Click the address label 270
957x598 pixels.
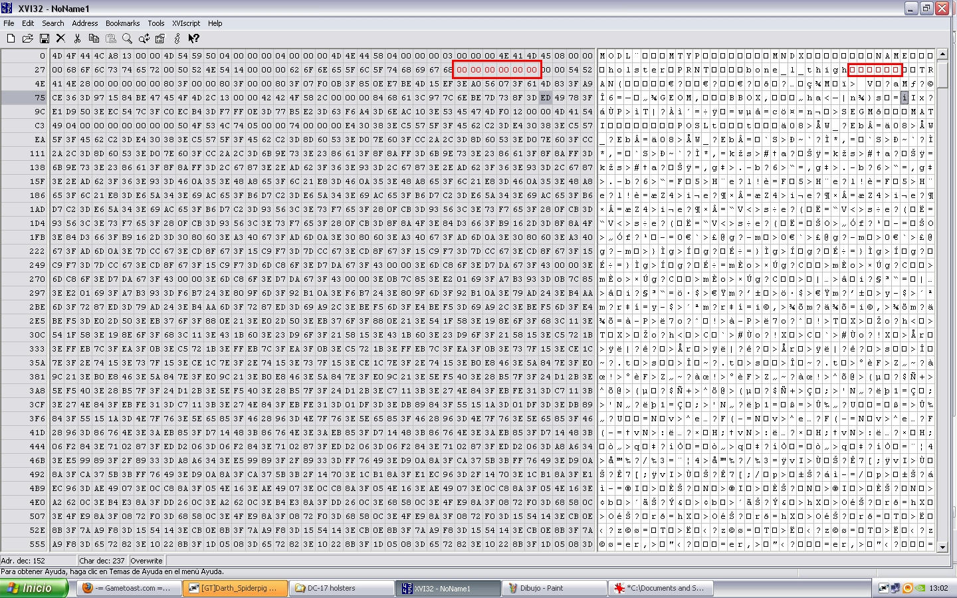(x=38, y=279)
